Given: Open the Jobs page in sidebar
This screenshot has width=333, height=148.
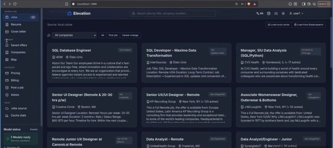Looking at the screenshot, I should coord(21,17).
